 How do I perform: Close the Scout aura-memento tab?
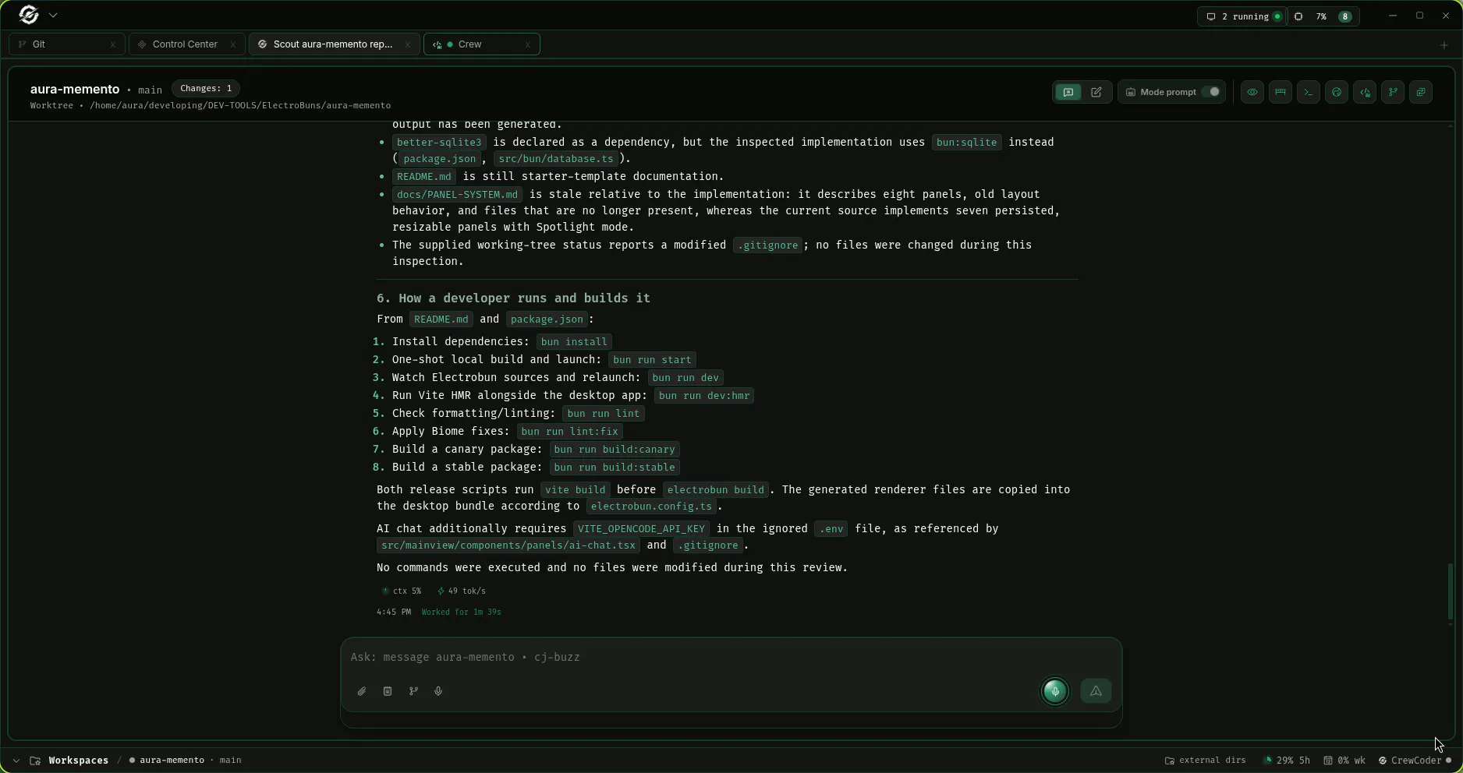pyautogui.click(x=408, y=44)
